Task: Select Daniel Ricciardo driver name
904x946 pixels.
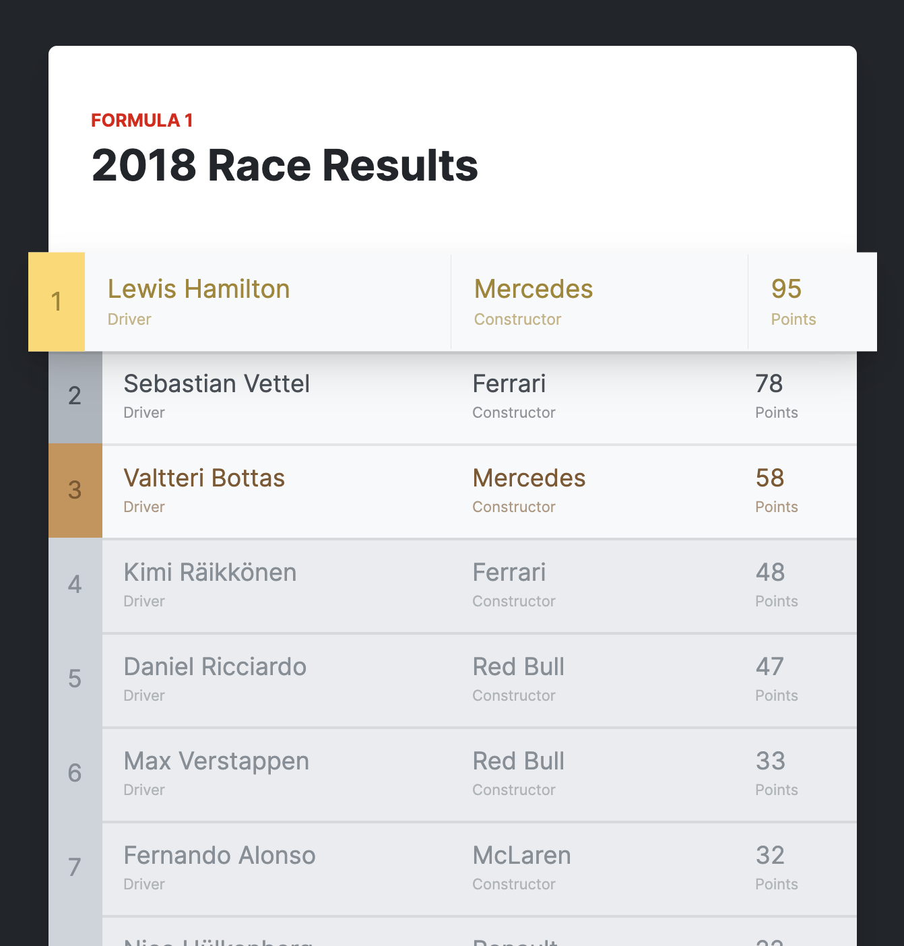Action: point(215,666)
